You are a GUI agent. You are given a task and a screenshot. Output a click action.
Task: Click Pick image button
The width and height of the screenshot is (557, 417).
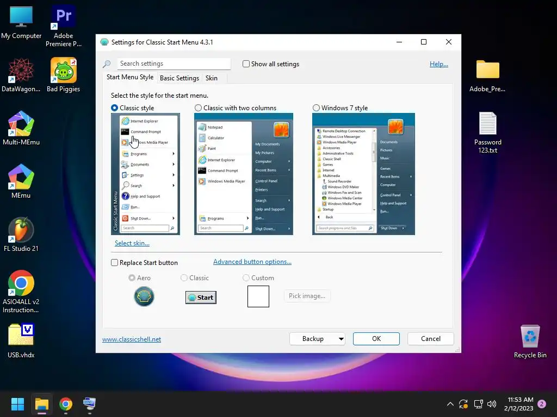307,296
